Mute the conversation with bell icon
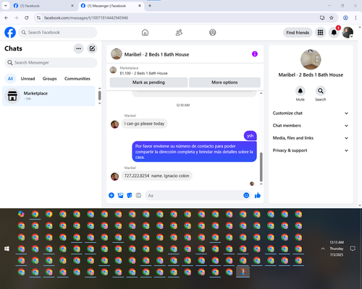 click(x=300, y=91)
